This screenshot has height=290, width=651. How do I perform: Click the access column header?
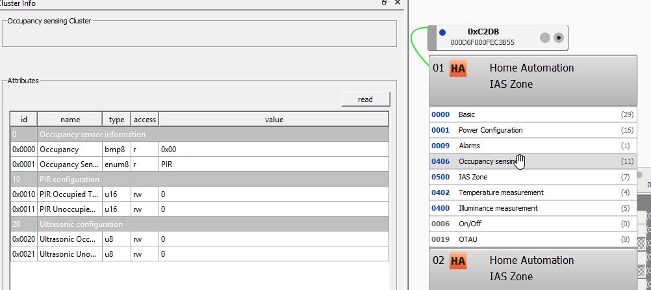[x=145, y=119]
